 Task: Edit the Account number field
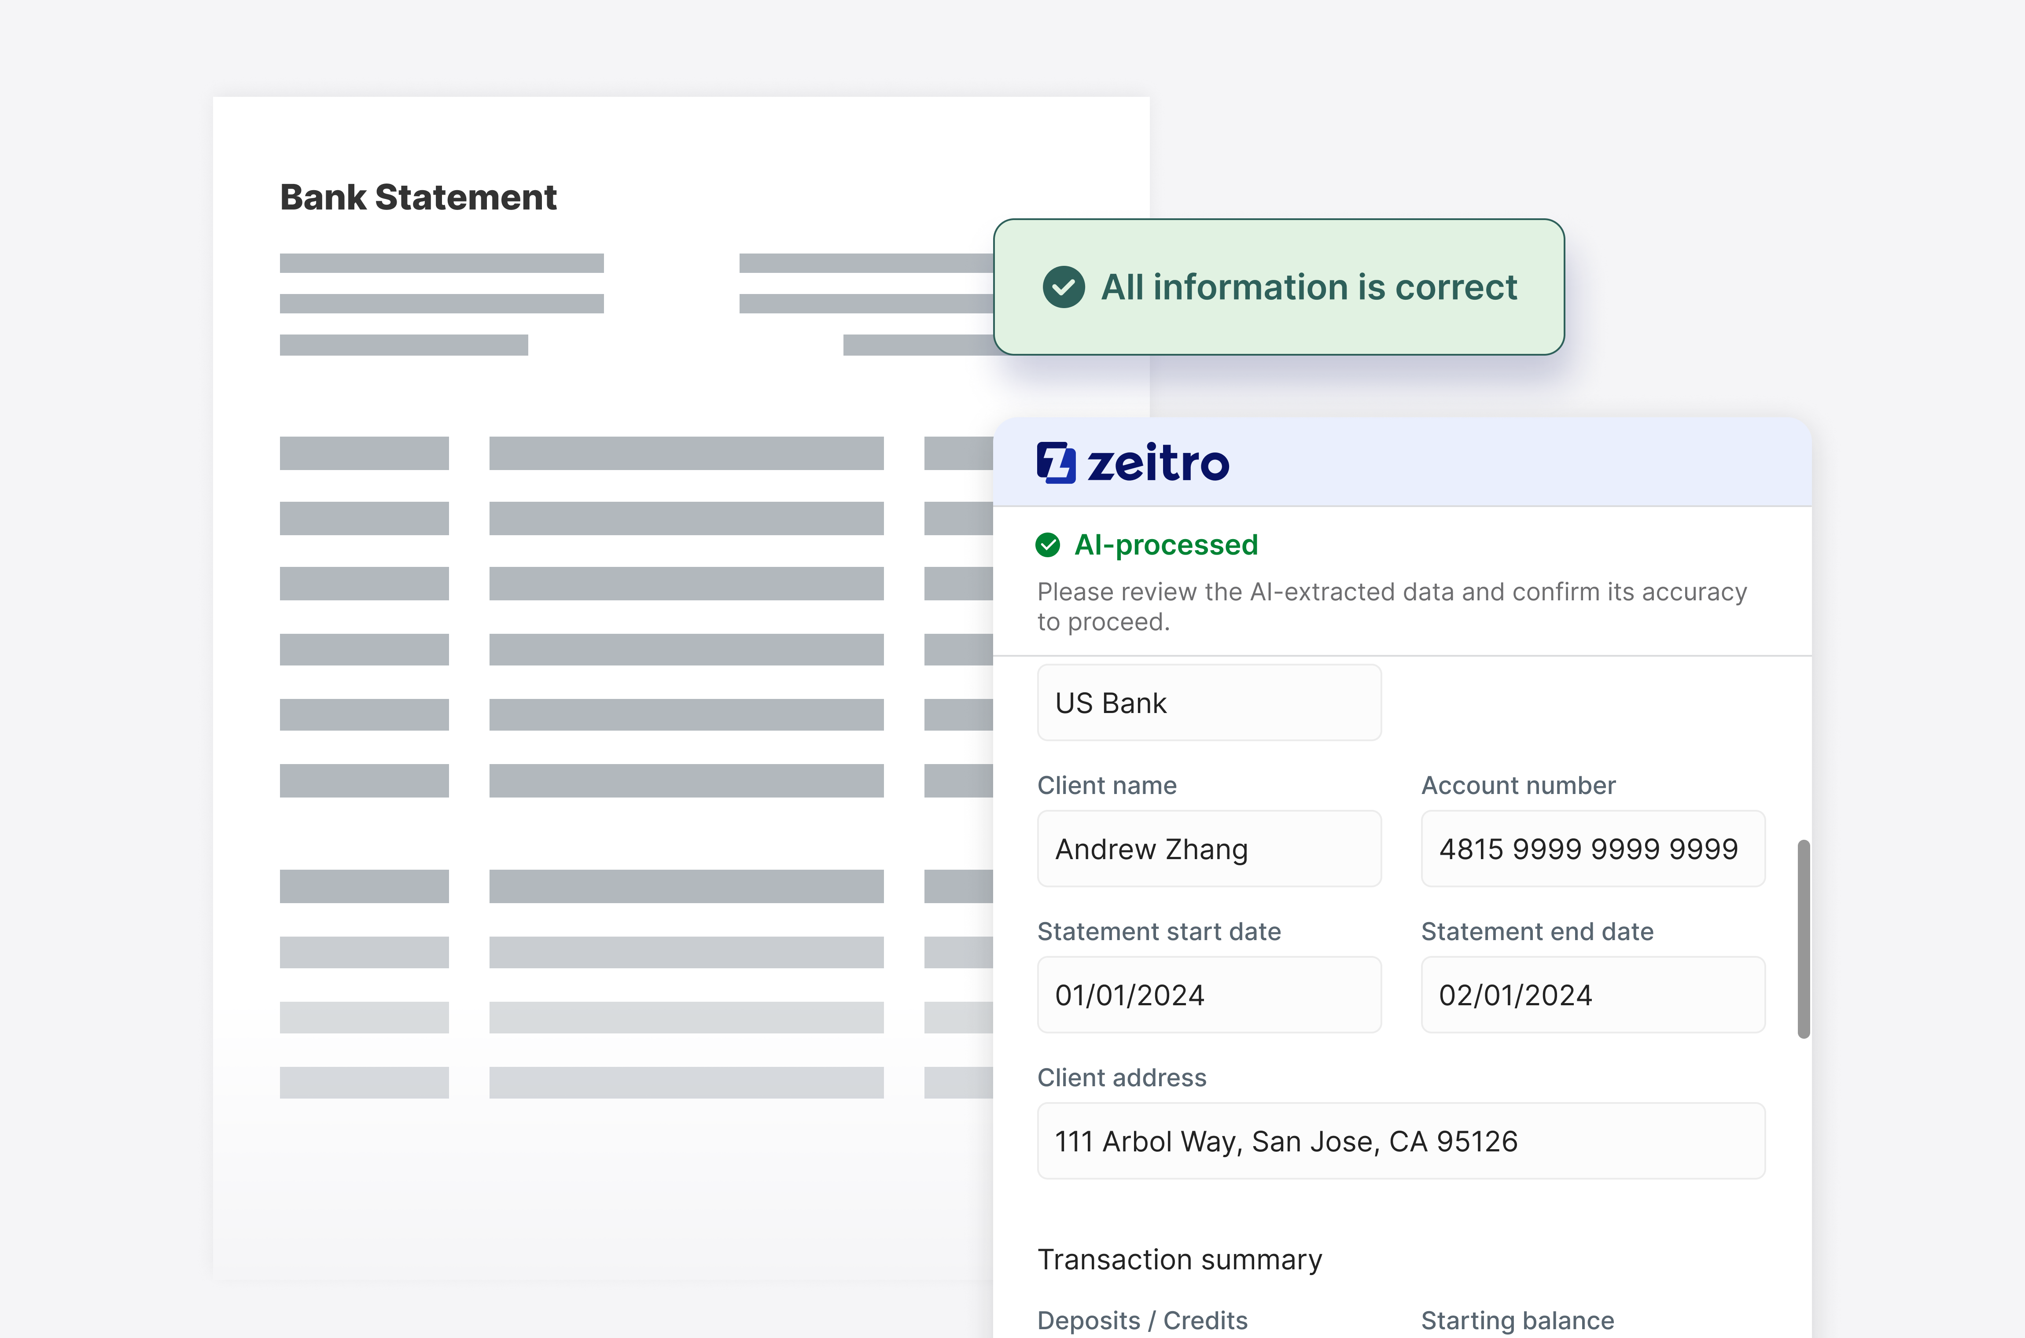pyautogui.click(x=1592, y=848)
